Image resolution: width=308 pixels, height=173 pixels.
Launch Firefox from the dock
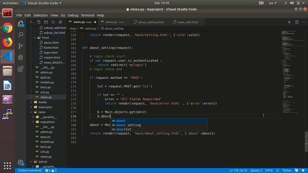click(x=8, y=42)
